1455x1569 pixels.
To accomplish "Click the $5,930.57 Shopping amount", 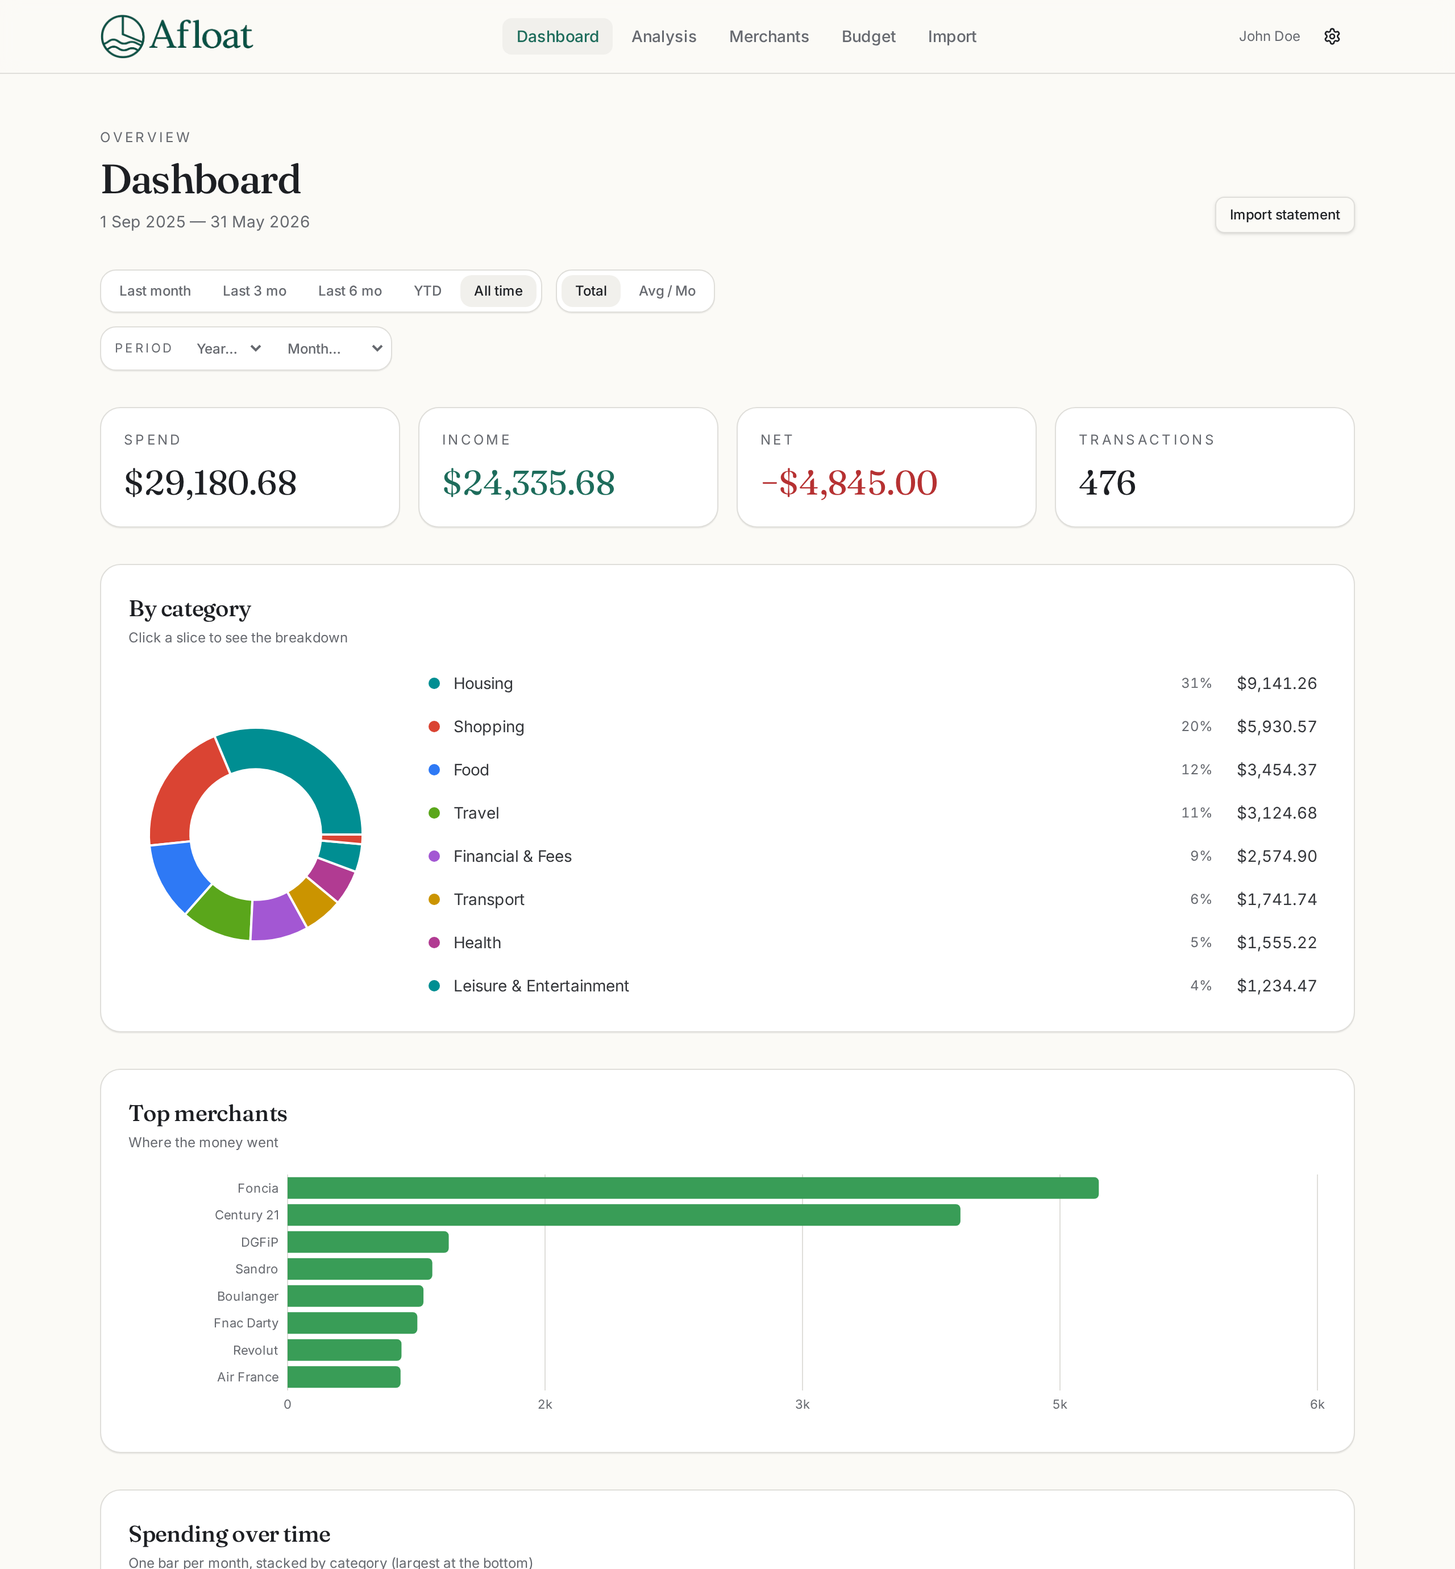I will click(1277, 726).
